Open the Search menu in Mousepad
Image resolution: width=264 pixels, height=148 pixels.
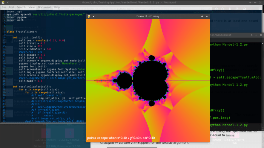click(x=21, y=7)
